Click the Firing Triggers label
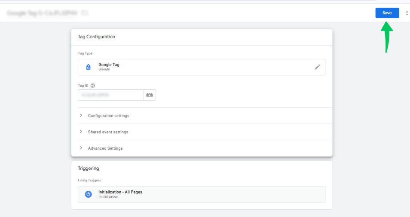410x217 pixels. click(89, 180)
